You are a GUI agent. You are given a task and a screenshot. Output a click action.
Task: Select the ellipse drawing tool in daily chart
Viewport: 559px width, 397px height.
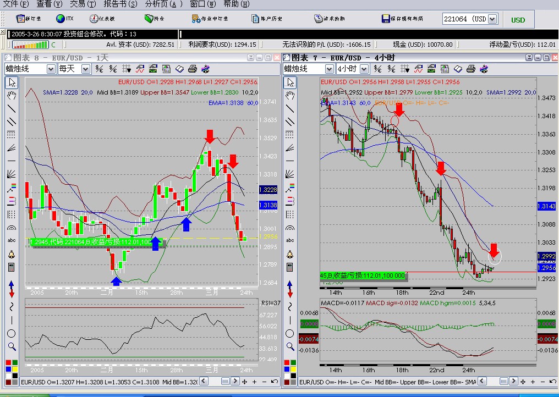coord(12,333)
